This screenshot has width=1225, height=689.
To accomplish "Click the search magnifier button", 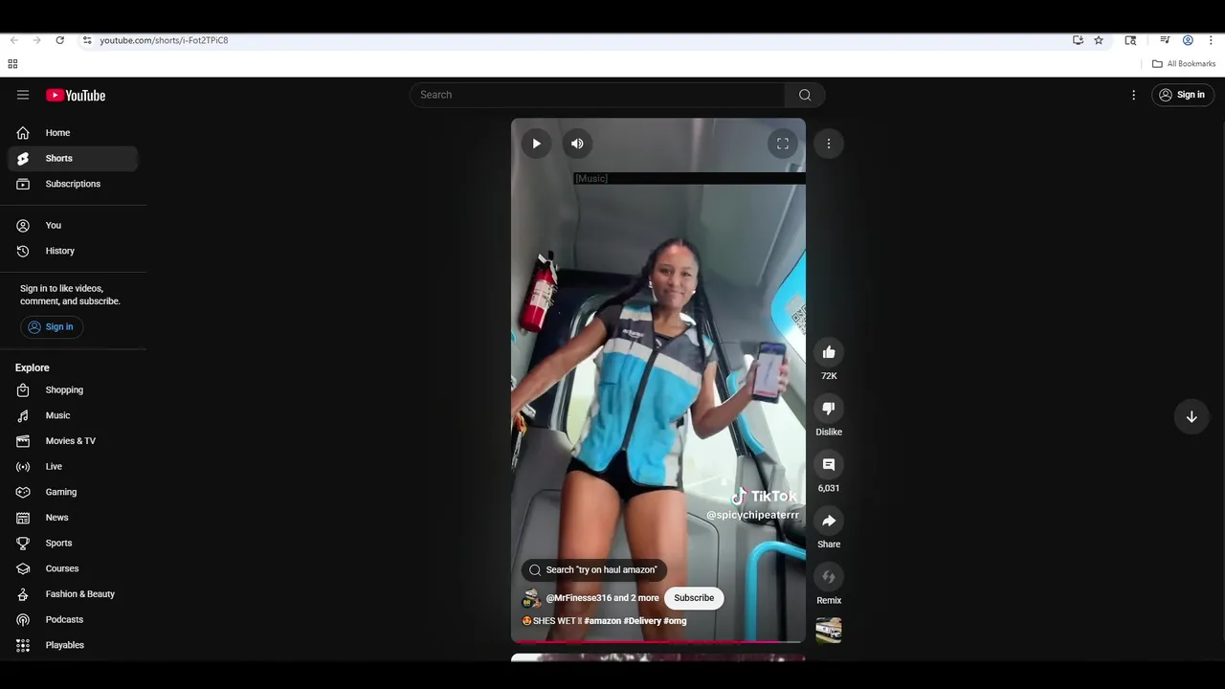I will pyautogui.click(x=805, y=95).
